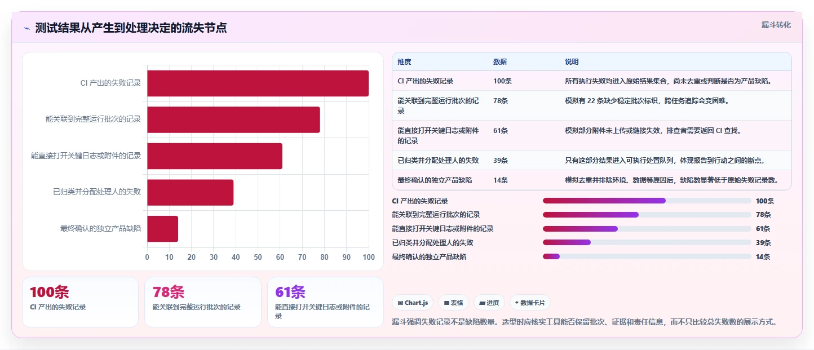Click the progress bar showing 100条
814x350 pixels.
click(647, 201)
